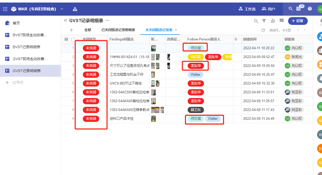Click the search icon in the table toolbar
This screenshot has width=322, height=175.
tap(256, 21)
